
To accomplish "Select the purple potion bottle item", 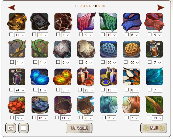I will 17,77.
